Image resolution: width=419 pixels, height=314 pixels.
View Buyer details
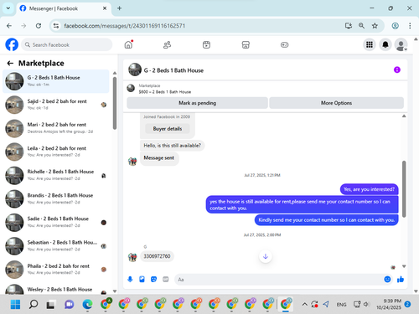(168, 129)
